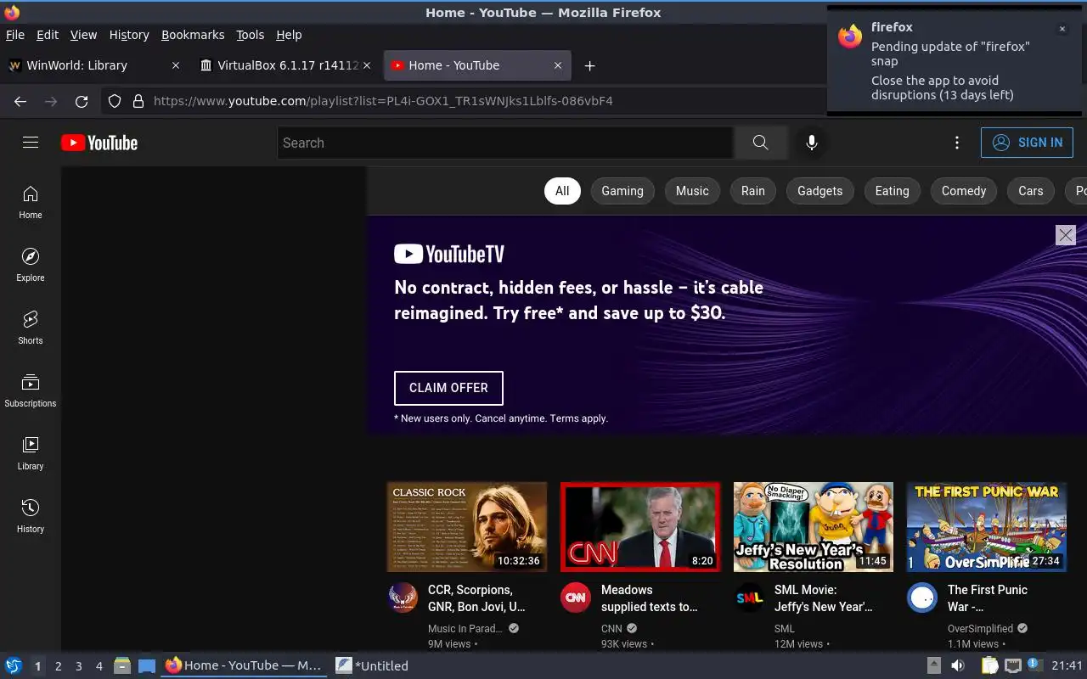This screenshot has width=1087, height=679.
Task: Open the three-dot settings menu
Action: pos(957,143)
